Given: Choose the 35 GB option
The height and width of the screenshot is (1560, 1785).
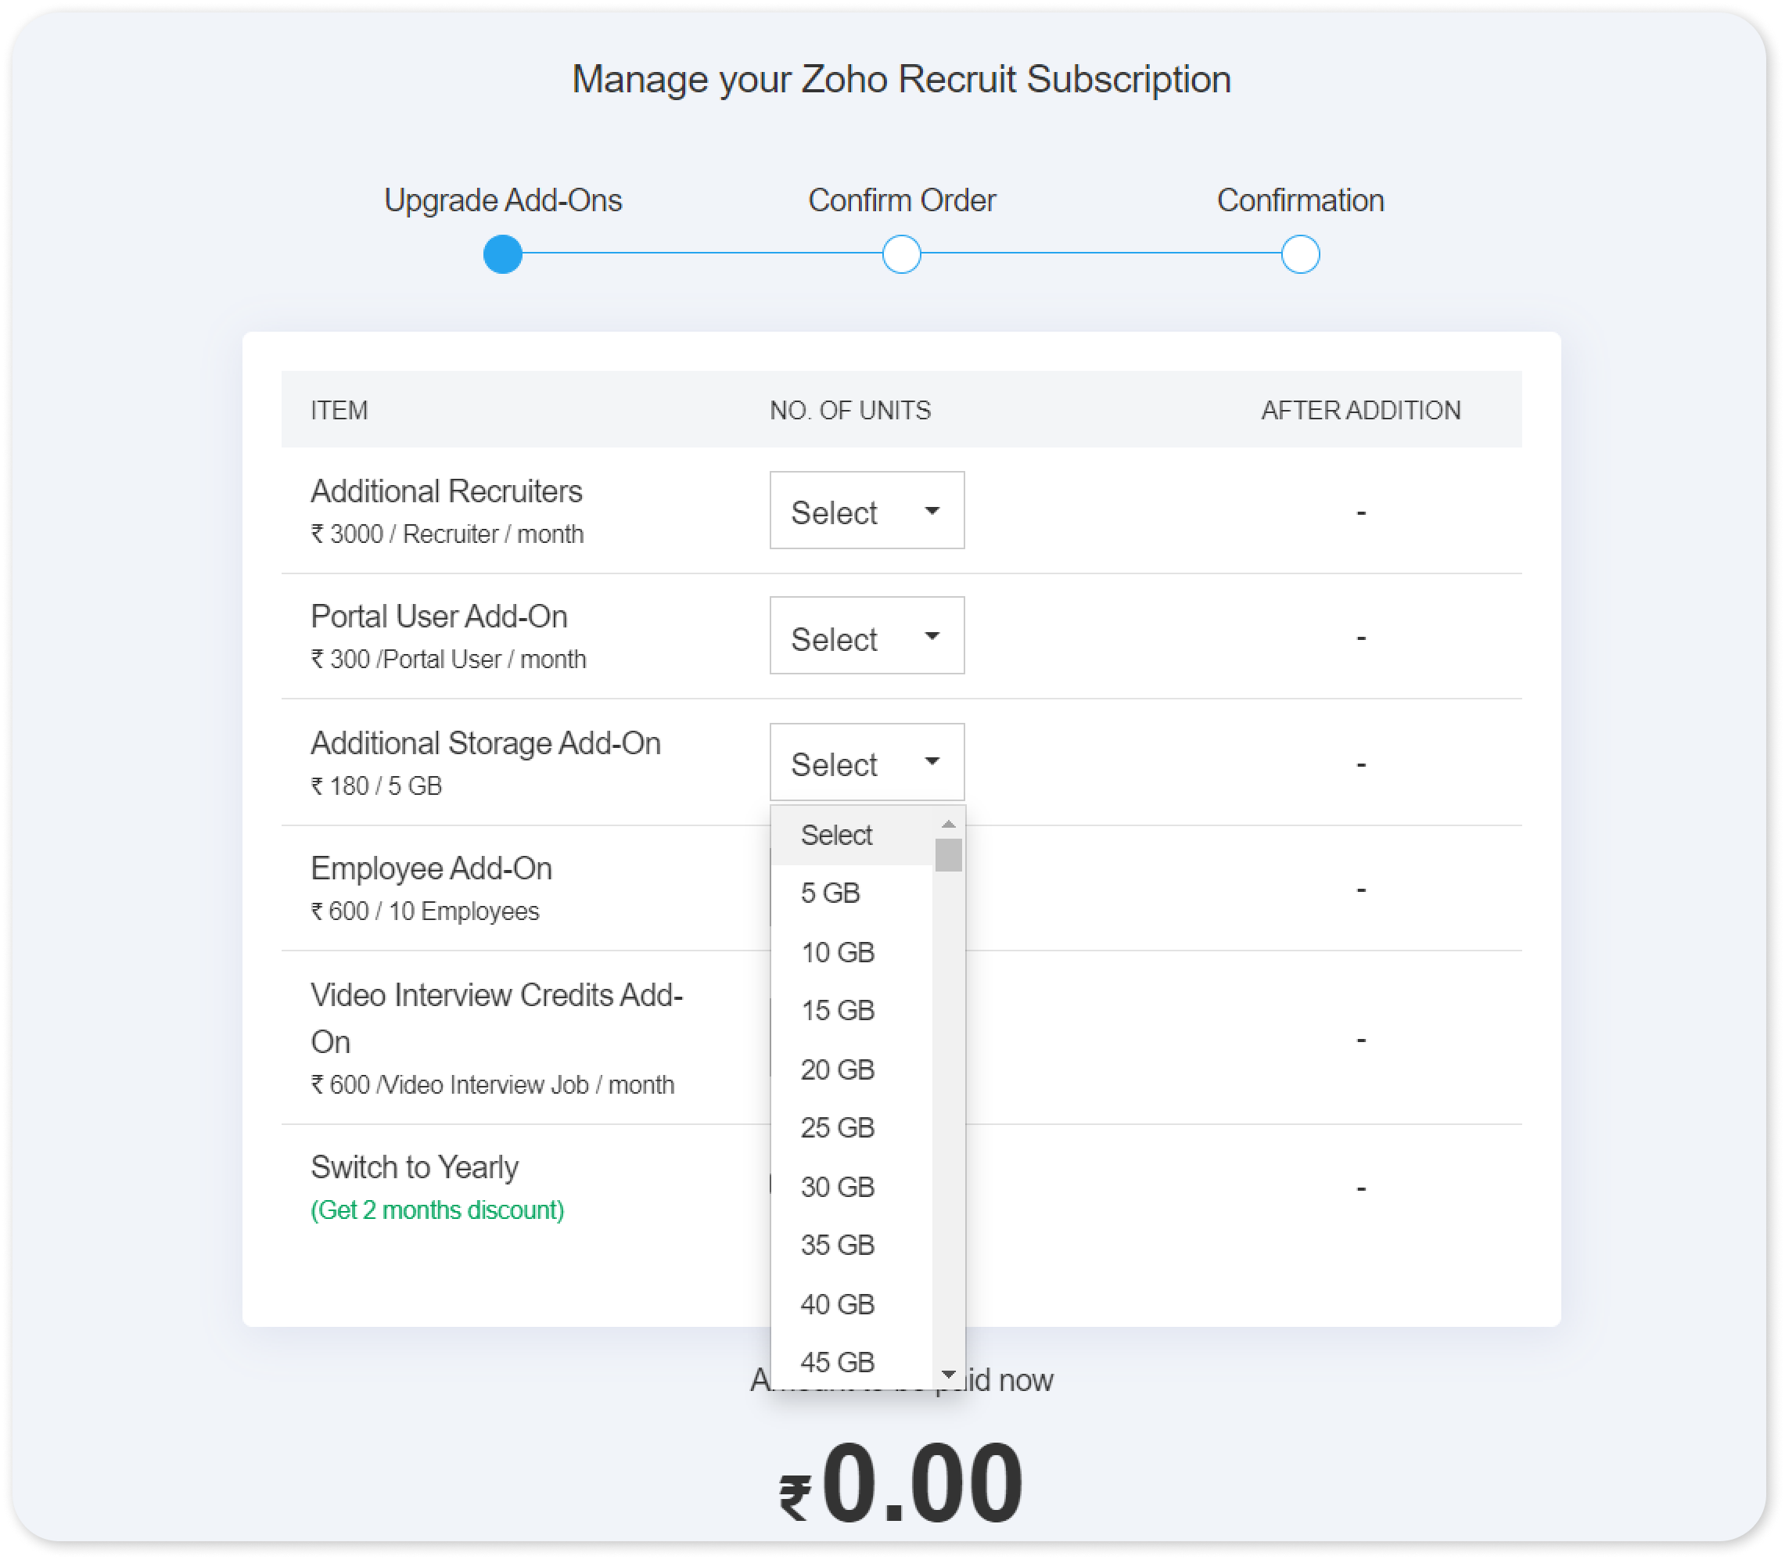Looking at the screenshot, I should click(x=837, y=1245).
